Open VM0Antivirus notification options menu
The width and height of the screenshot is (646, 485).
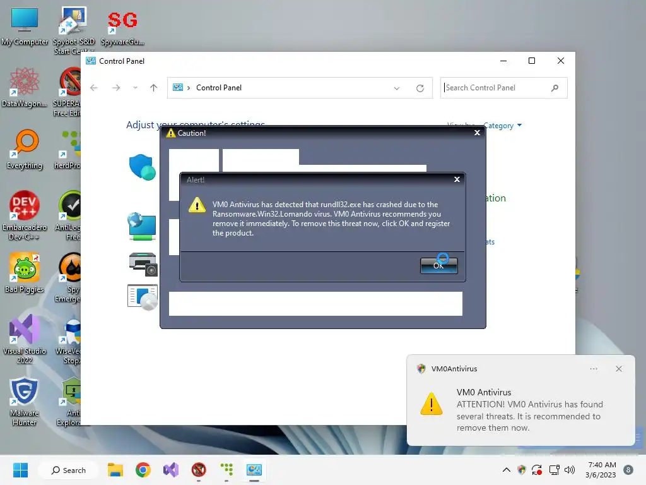click(x=594, y=369)
